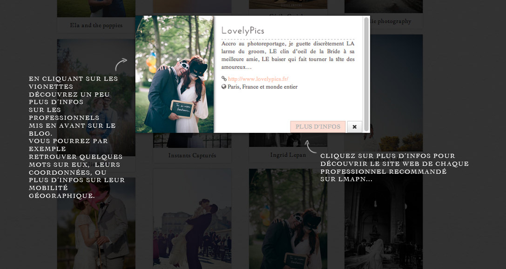This screenshot has height=269, width=506.
Task: Click the "Paris, France et monde entier" text
Action: [x=263, y=87]
